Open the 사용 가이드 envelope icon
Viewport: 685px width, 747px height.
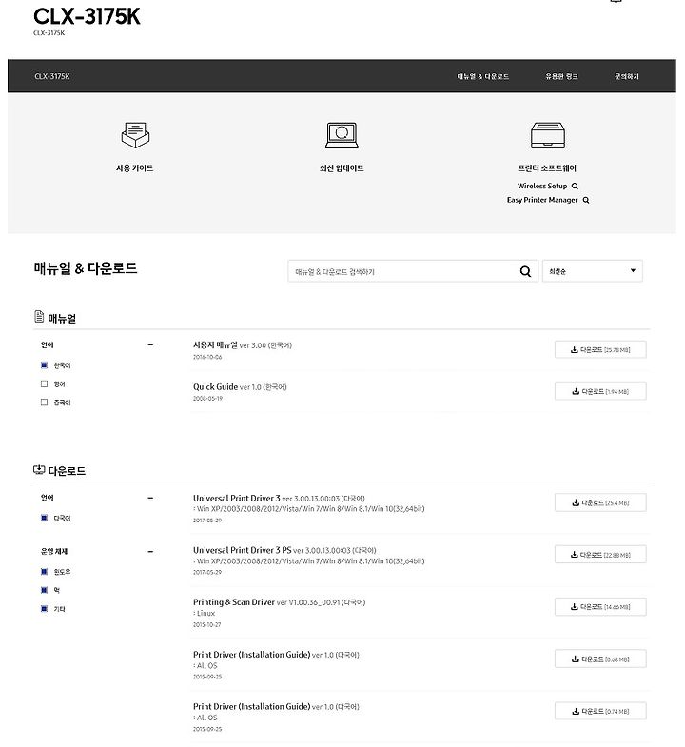pyautogui.click(x=135, y=135)
